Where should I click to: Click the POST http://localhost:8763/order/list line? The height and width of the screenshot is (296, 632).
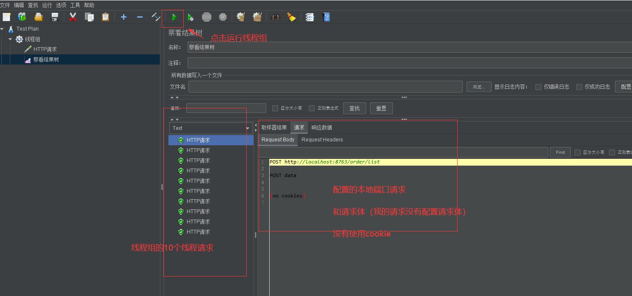325,162
